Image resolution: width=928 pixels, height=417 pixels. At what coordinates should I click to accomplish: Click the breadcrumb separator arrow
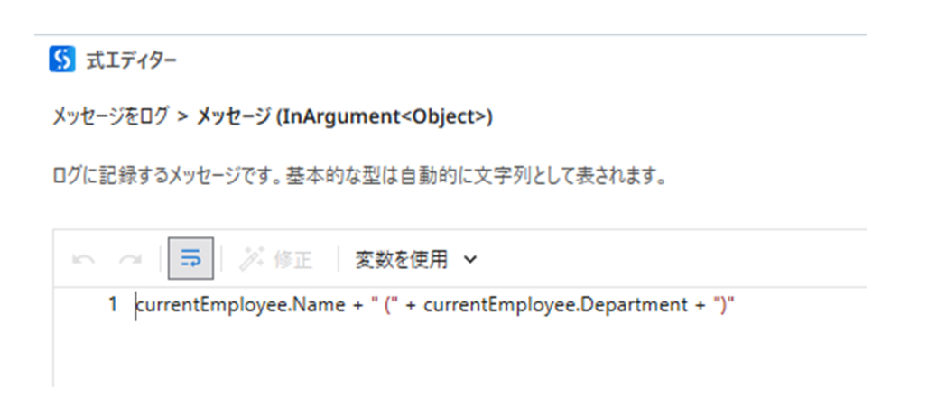183,117
